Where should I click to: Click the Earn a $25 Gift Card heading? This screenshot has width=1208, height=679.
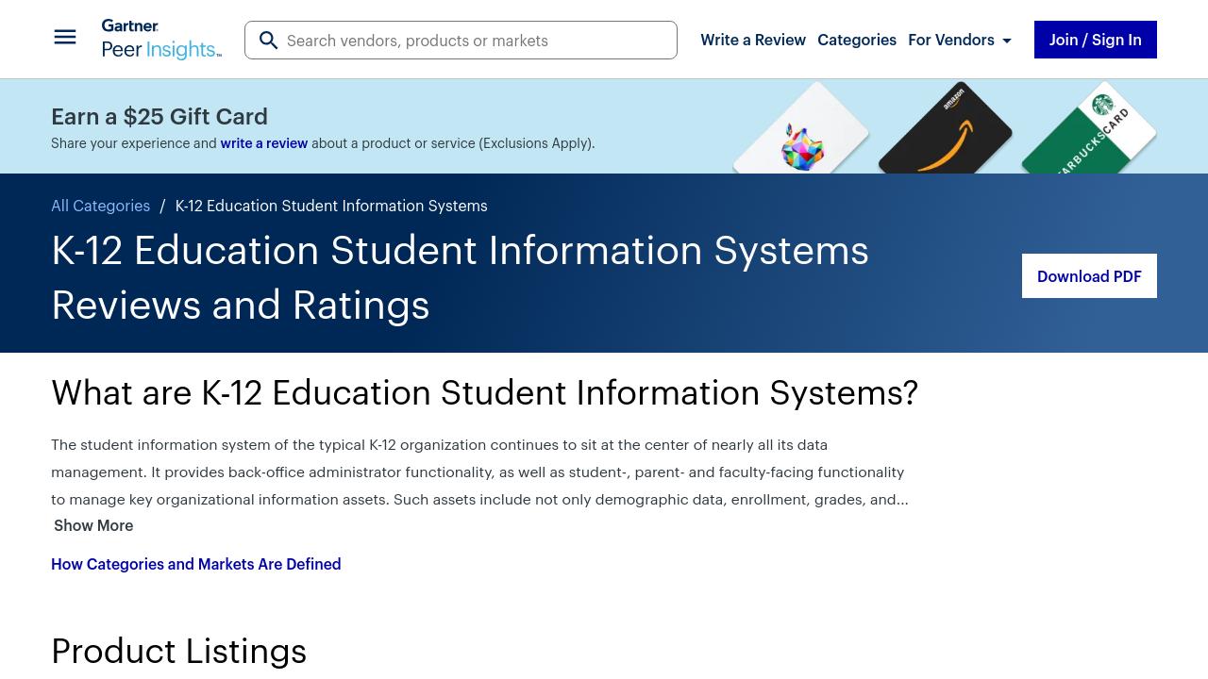click(159, 116)
